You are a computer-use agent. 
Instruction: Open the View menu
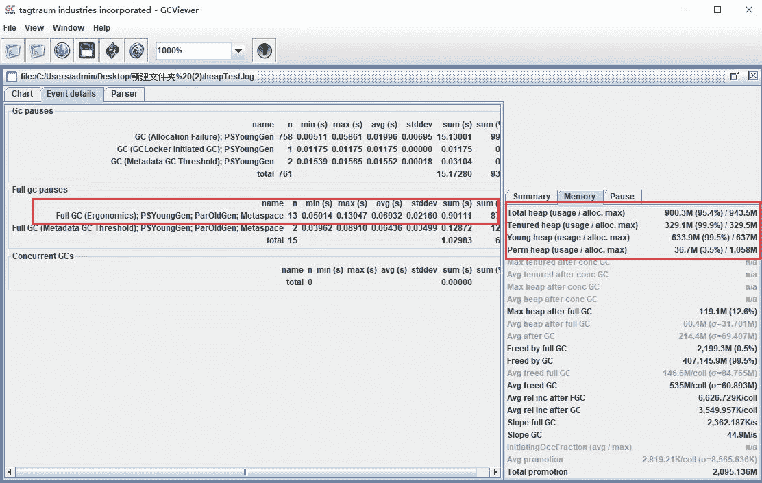point(34,28)
